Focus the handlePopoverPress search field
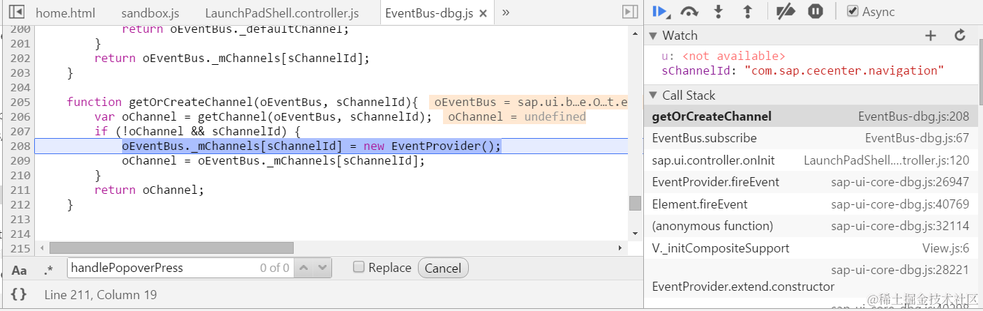 (x=181, y=268)
